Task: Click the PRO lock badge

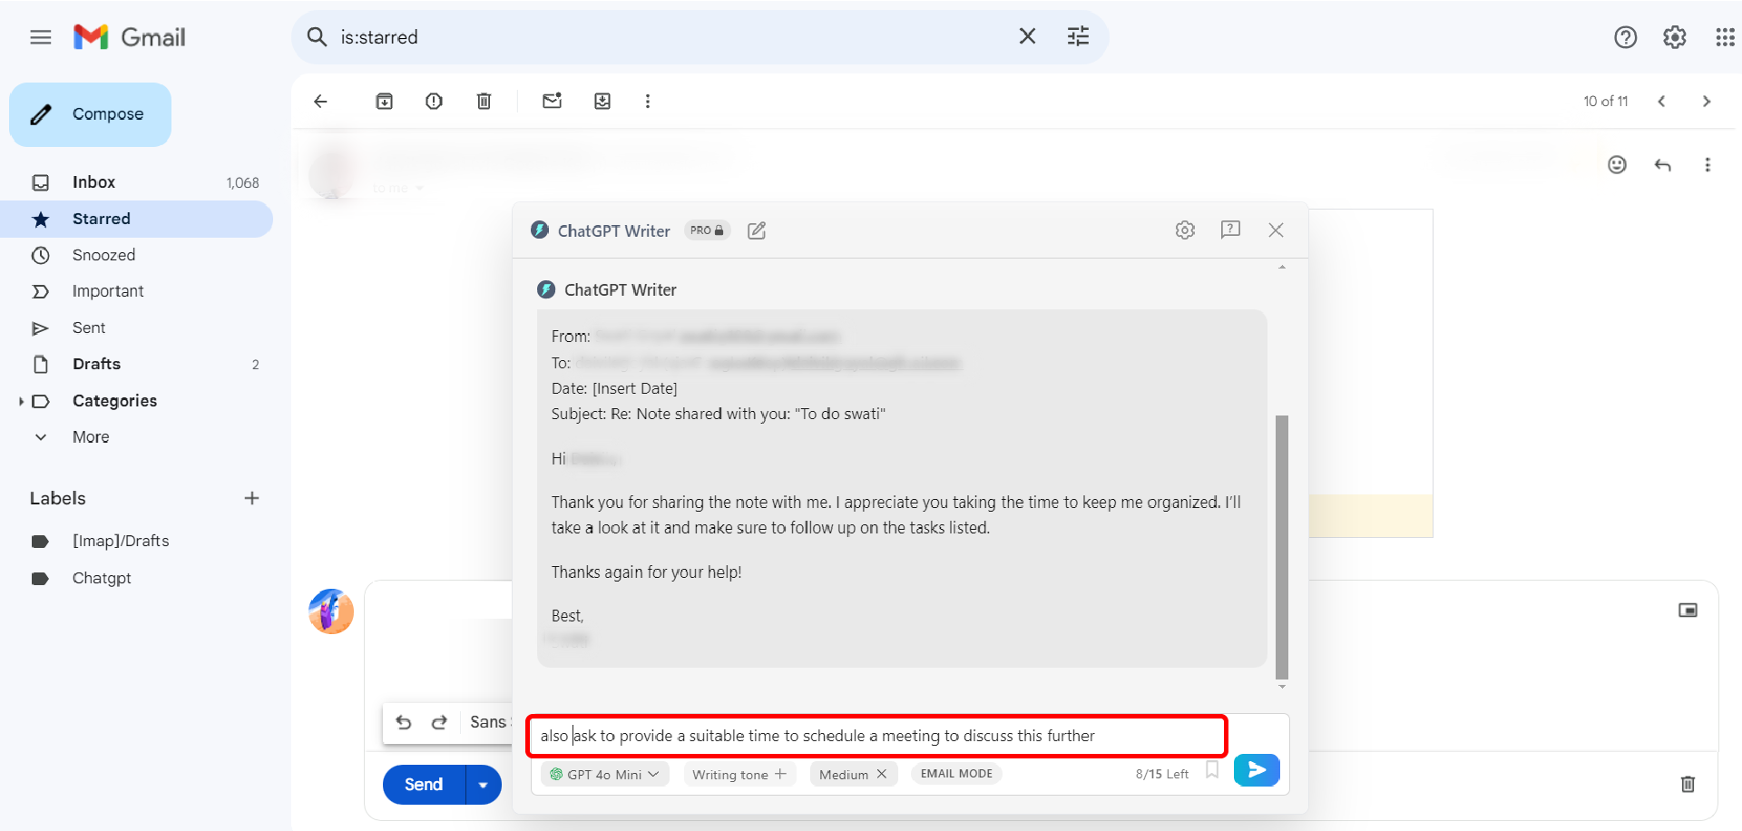Action: tap(707, 230)
